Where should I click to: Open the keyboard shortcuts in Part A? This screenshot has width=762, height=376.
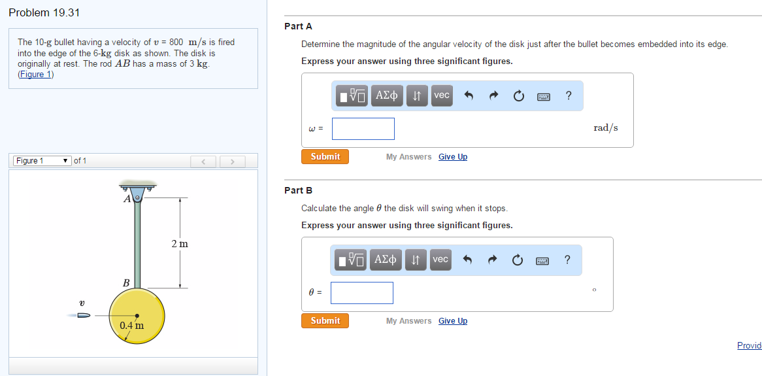(x=544, y=97)
